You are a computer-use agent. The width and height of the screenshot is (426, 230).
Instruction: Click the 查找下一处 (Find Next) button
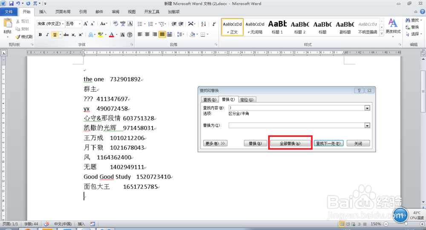(328, 143)
